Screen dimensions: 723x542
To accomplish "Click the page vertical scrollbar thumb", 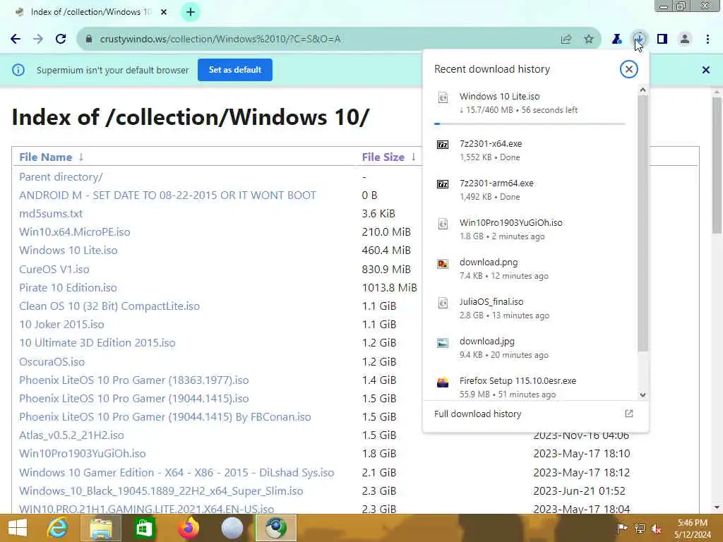I will [x=716, y=166].
